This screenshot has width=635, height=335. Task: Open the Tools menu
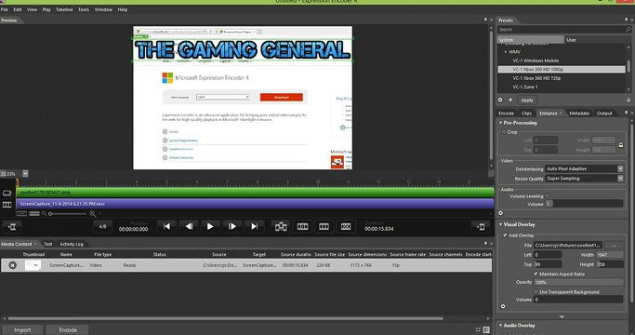tap(84, 9)
